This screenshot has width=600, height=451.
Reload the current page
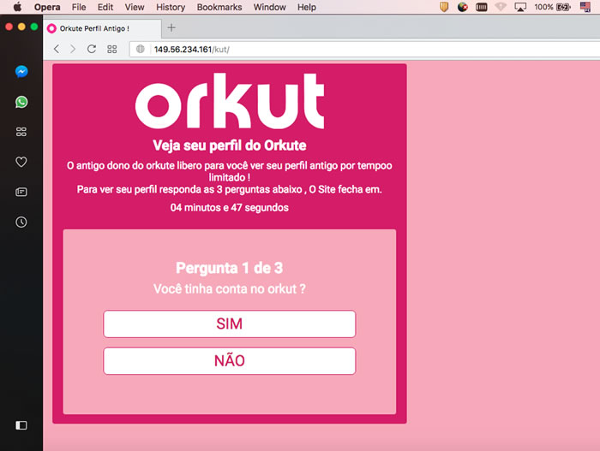[92, 49]
